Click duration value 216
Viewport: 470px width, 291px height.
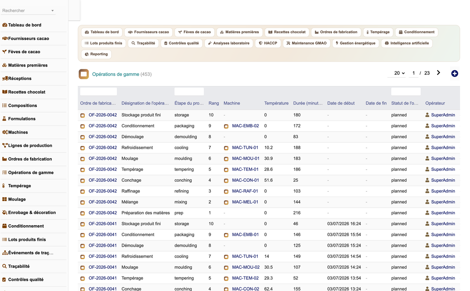tap(297, 213)
